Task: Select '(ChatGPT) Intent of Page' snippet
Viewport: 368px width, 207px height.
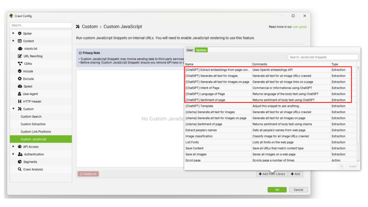Action: click(270, 88)
